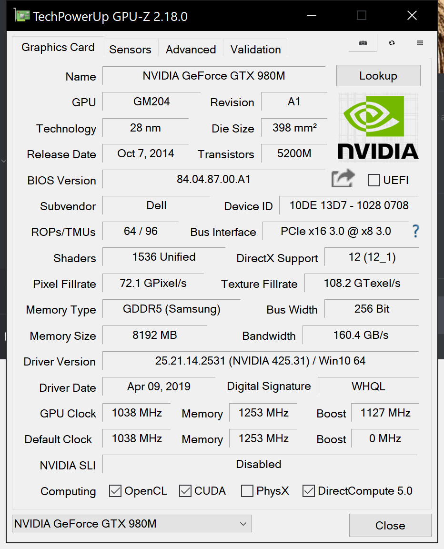444x549 pixels.
Task: Close the window with the X button
Action: [412, 15]
